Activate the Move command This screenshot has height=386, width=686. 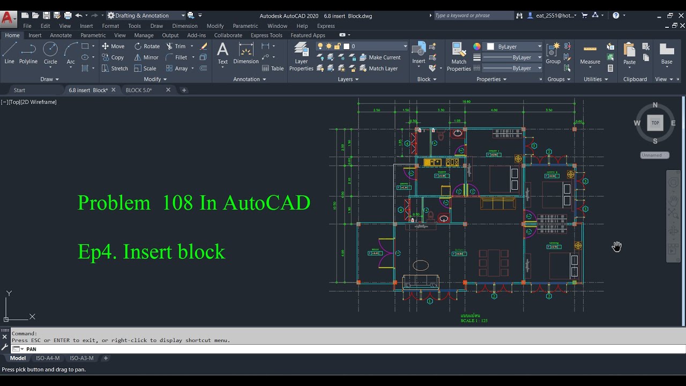[x=113, y=46]
